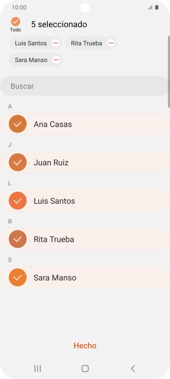This screenshot has height=379, width=170.
Task: Uncheck Juan Ruiz contact avatar
Action: click(18, 162)
